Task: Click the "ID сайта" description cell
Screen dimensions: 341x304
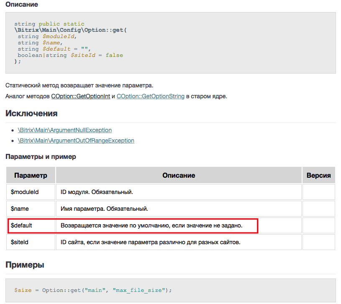Action: [x=151, y=242]
